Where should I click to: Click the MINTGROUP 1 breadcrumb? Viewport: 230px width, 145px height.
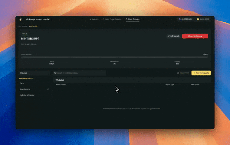[x=34, y=26]
